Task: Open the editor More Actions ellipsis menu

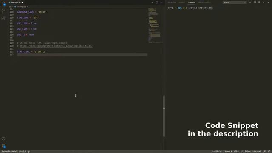Action: [x=161, y=3]
